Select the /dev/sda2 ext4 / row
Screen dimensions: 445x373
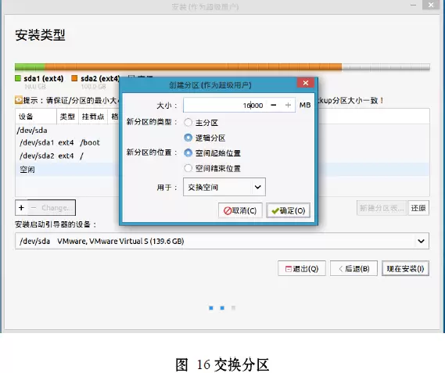point(67,156)
